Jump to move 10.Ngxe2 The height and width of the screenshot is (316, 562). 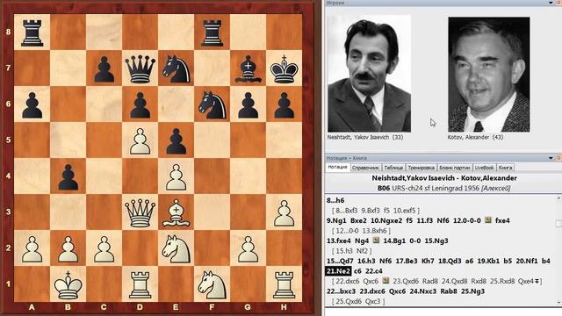coord(386,220)
